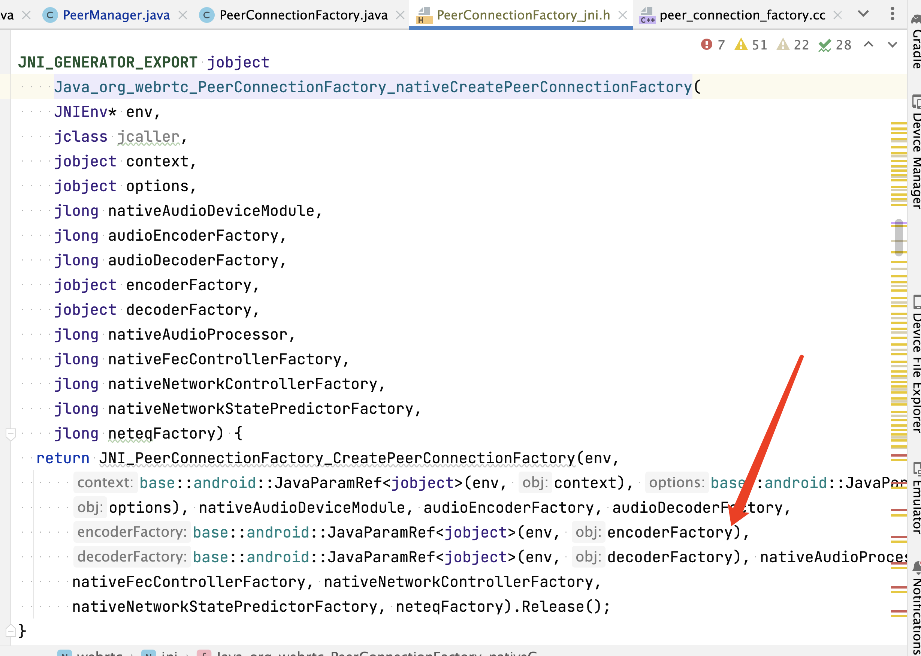Close the PeerConnectionFactory_jni.h tab
921x656 pixels.
(x=623, y=15)
